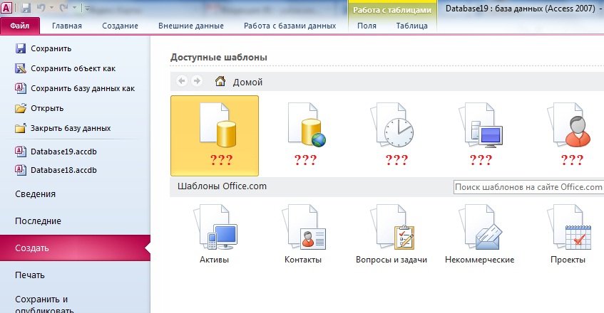Open recent file Database18.accdb
Screen dimensions: 604x313
[x=63, y=170]
